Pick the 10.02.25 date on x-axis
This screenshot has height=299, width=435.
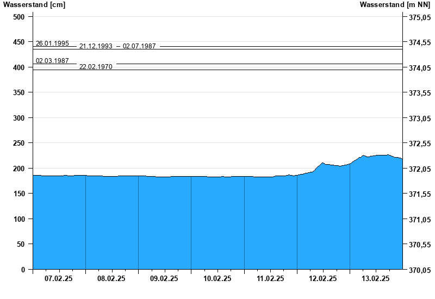click(x=217, y=278)
